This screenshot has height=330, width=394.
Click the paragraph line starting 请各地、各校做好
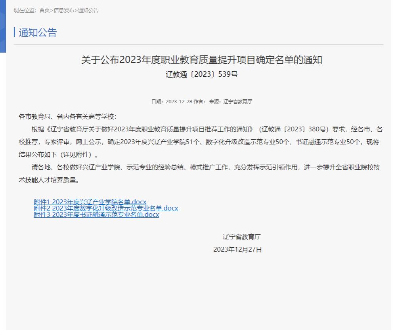tap(206, 167)
